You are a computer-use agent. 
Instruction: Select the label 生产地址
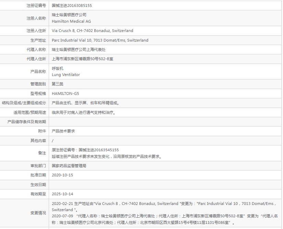click(38, 40)
